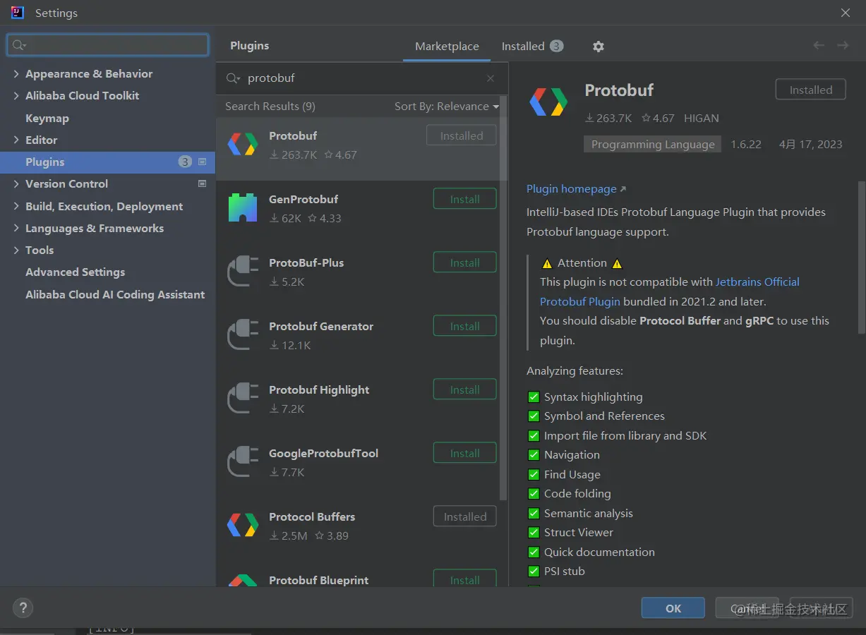
Task: Click the Import file from library checkmark
Action: [534, 436]
